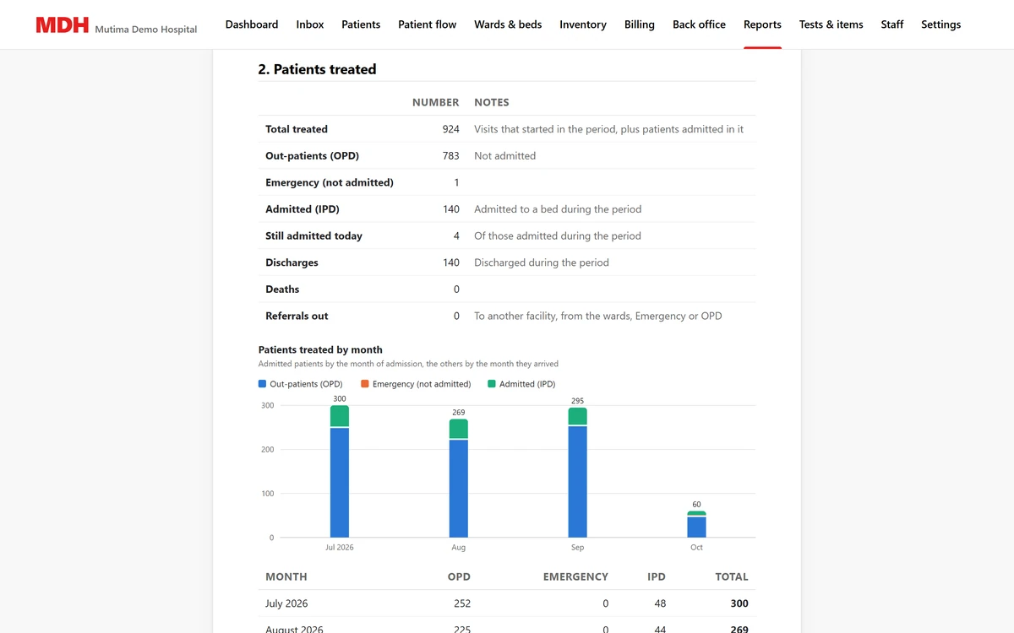
Task: Click the NUMBER column header
Action: tap(436, 102)
